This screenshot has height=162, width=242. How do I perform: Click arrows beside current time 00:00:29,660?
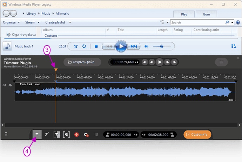136,62
